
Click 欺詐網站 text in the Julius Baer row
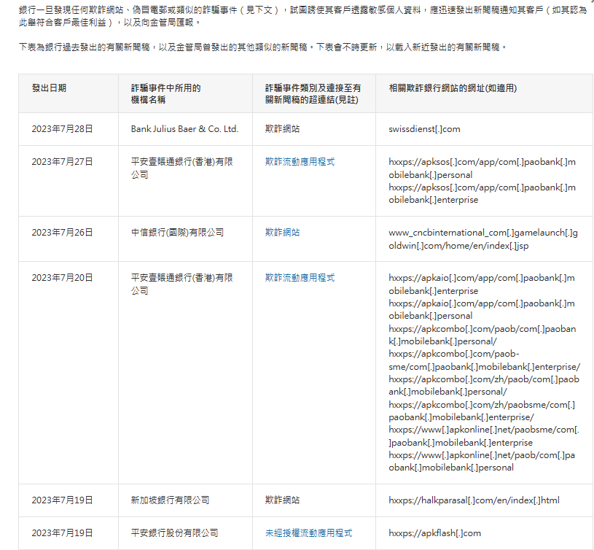282,129
